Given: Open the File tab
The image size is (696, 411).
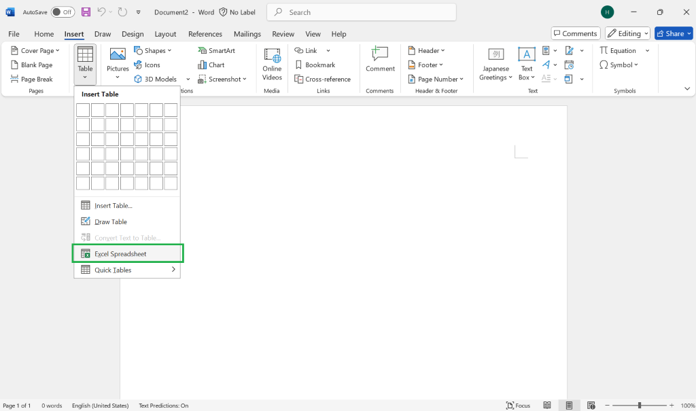Looking at the screenshot, I should [14, 34].
